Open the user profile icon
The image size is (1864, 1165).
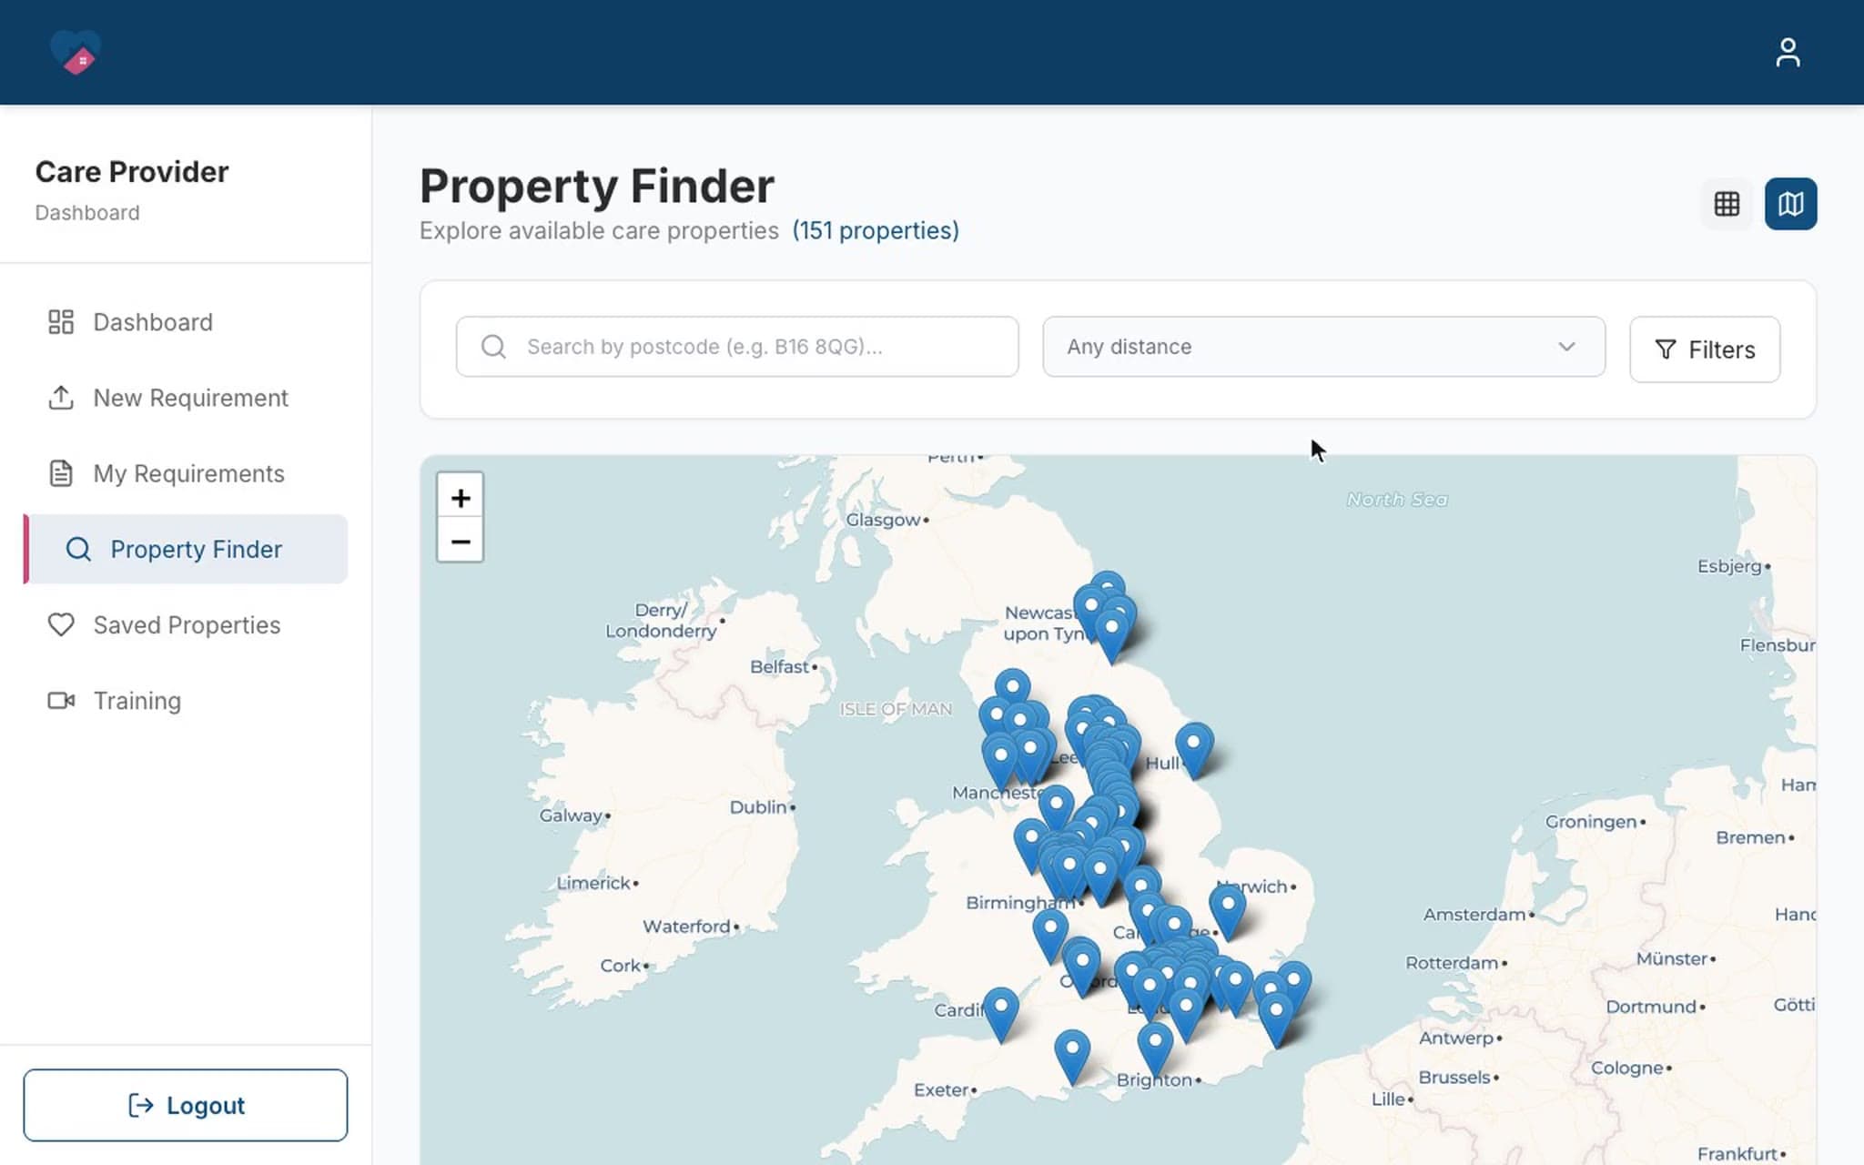coord(1788,52)
